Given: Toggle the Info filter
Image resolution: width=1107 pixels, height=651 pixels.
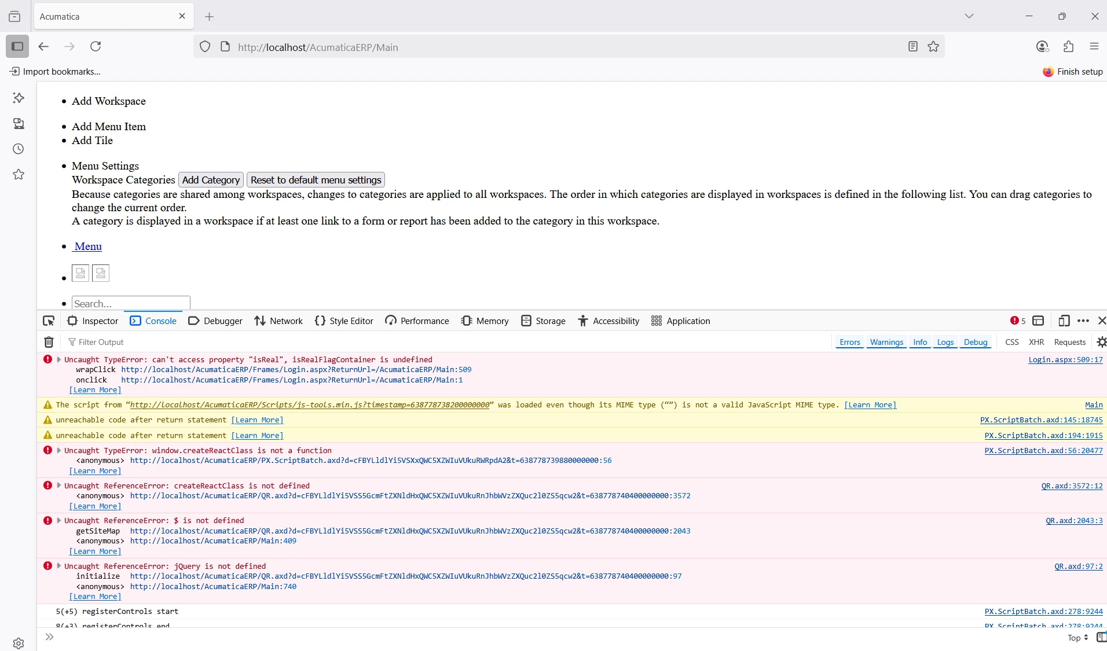Looking at the screenshot, I should pyautogui.click(x=920, y=342).
